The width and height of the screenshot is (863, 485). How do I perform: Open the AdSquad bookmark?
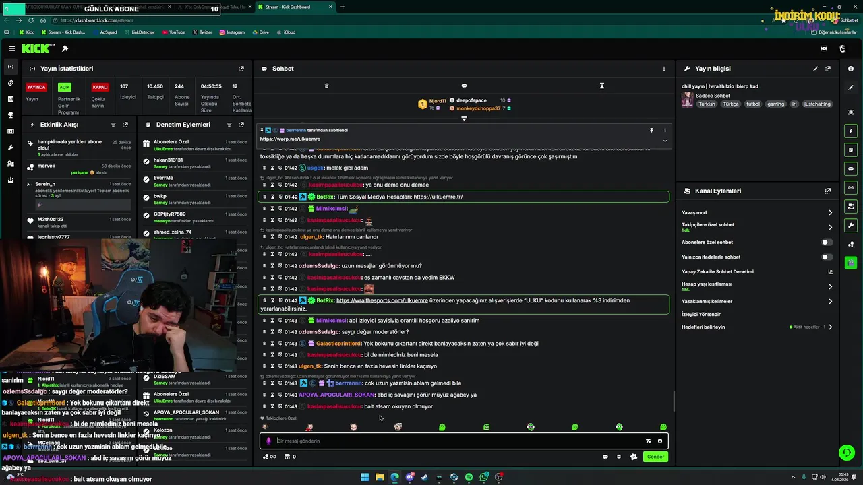[x=105, y=32]
